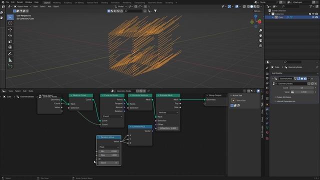Toggle X-ray mode in viewport header
This screenshot has width=320, height=180.
click(x=244, y=6)
